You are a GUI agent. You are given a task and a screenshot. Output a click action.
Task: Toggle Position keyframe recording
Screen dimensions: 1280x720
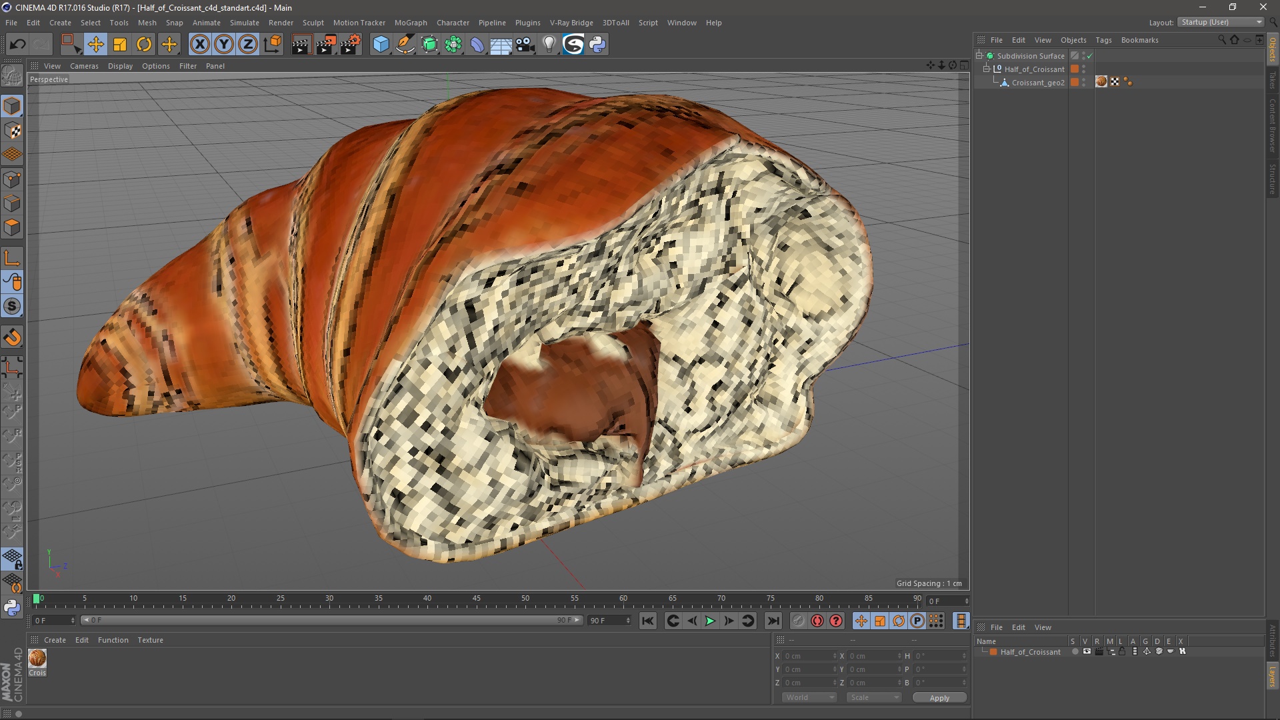[x=861, y=621]
